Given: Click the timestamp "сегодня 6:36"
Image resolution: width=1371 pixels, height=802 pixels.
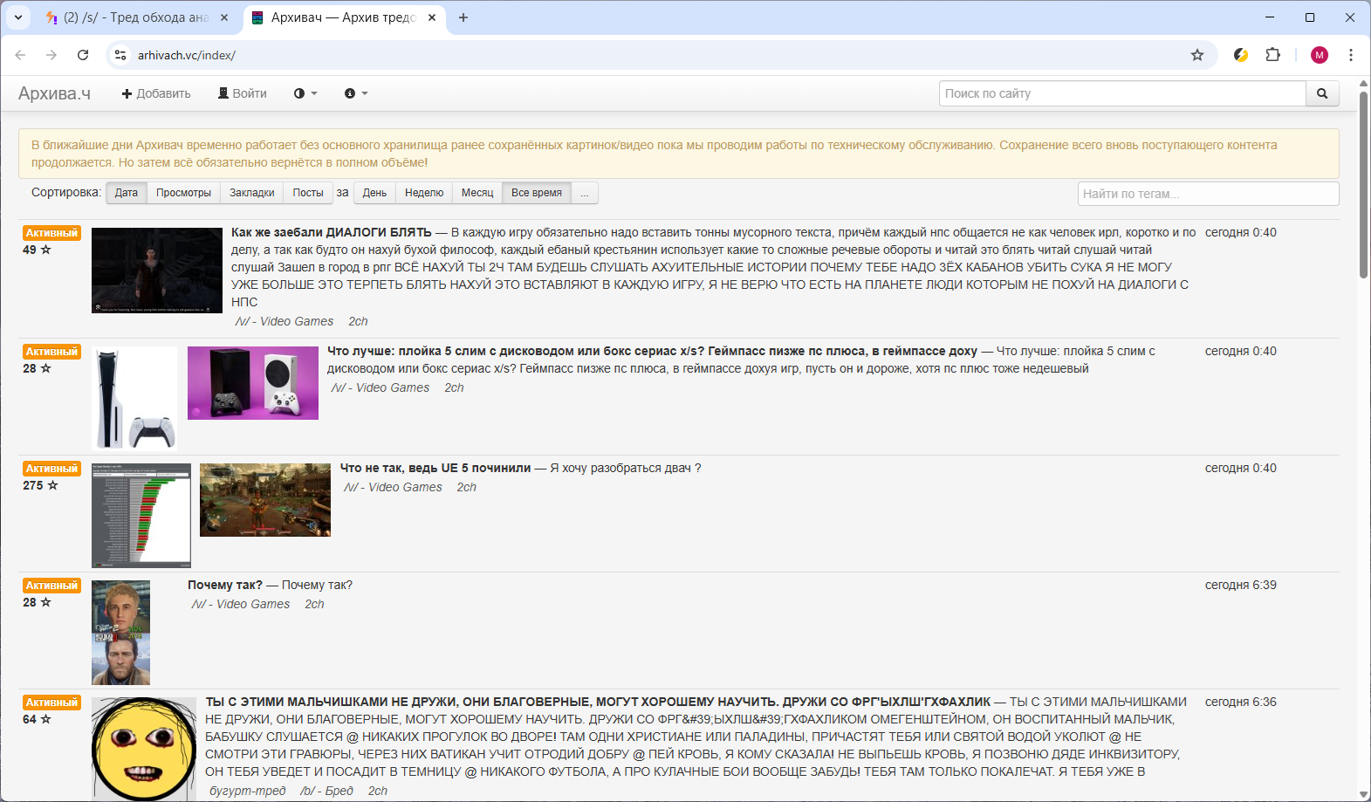Looking at the screenshot, I should click(x=1241, y=702).
